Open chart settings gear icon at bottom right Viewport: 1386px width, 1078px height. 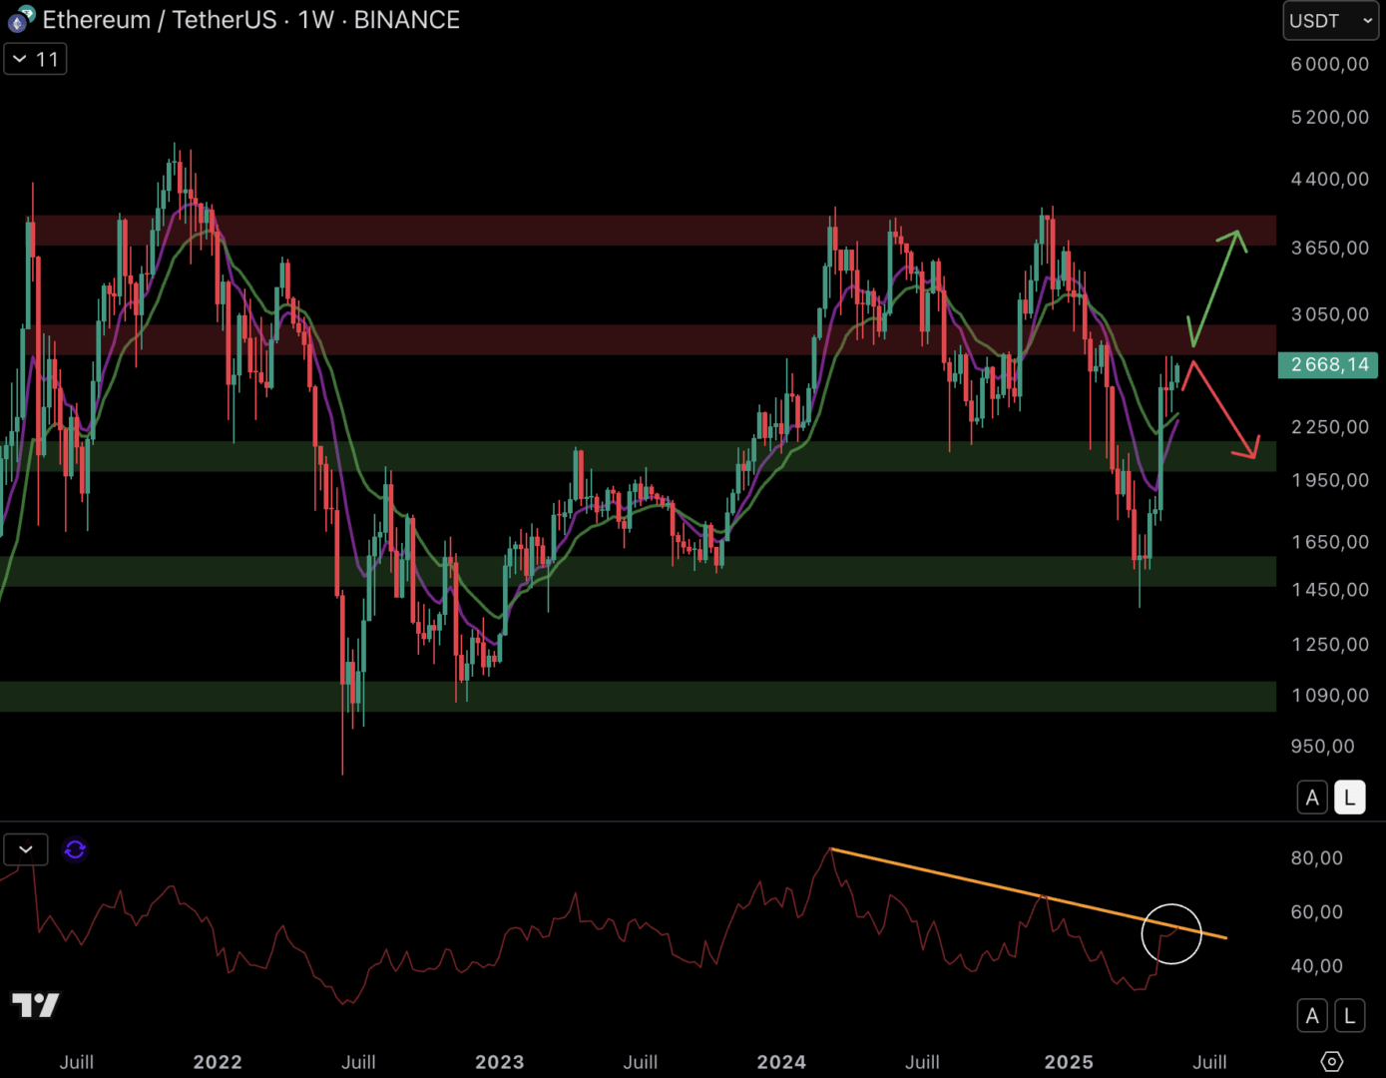click(1332, 1061)
